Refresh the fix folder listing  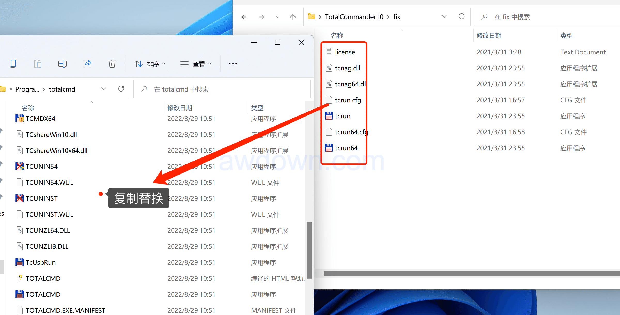pos(461,17)
